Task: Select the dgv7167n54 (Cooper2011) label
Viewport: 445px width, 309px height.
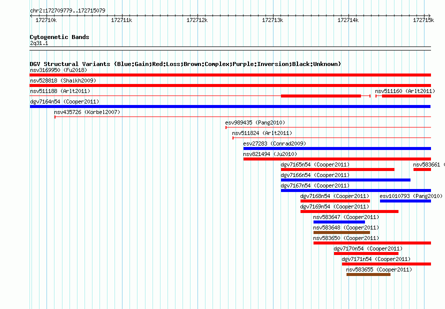Action: pos(315,185)
